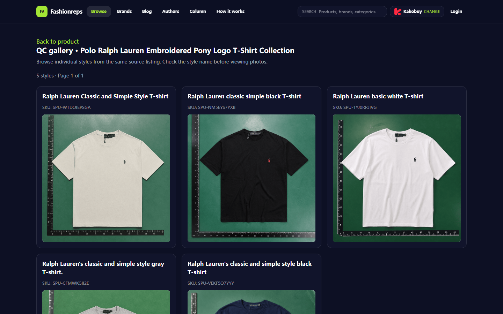Change the Kakobuy agent selection
503x314 pixels.
coord(432,12)
